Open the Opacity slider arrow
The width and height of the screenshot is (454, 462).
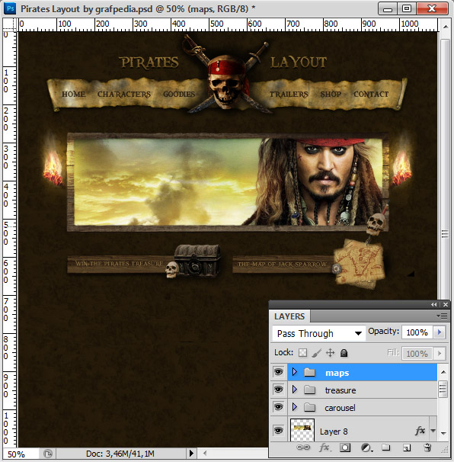440,332
